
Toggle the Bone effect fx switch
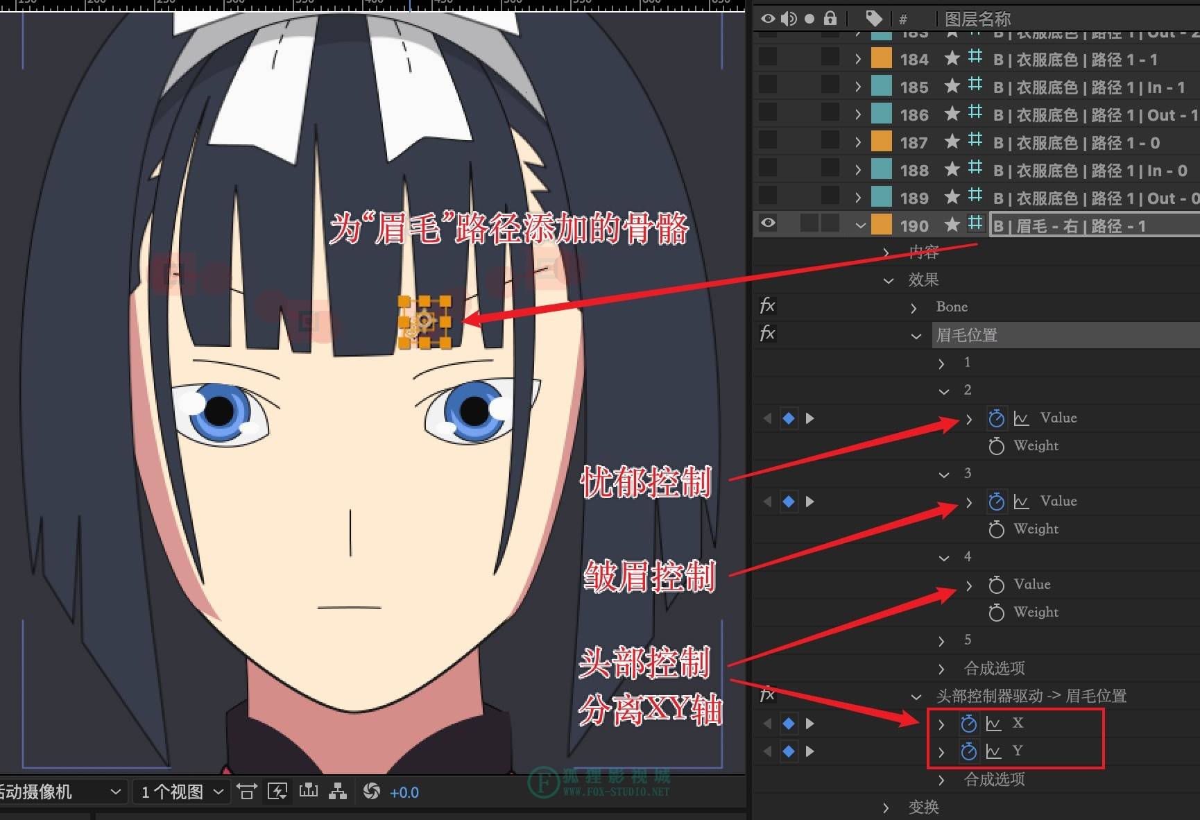[x=767, y=306]
